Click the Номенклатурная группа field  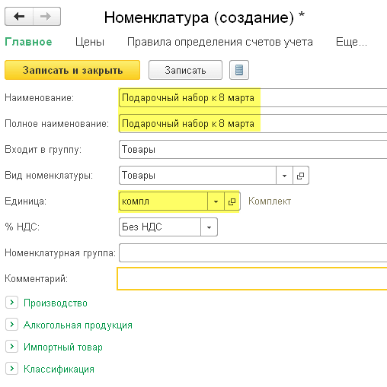(253, 252)
